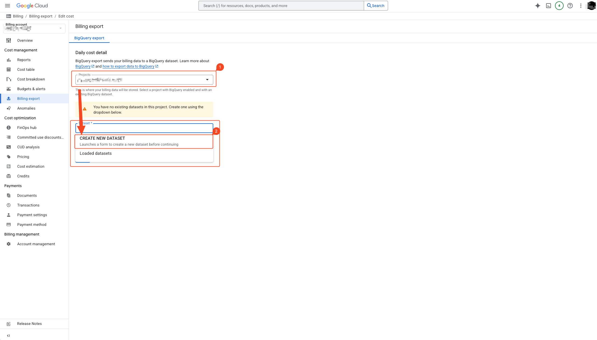597x340 pixels.
Task: Click the Search button
Action: pyautogui.click(x=376, y=6)
